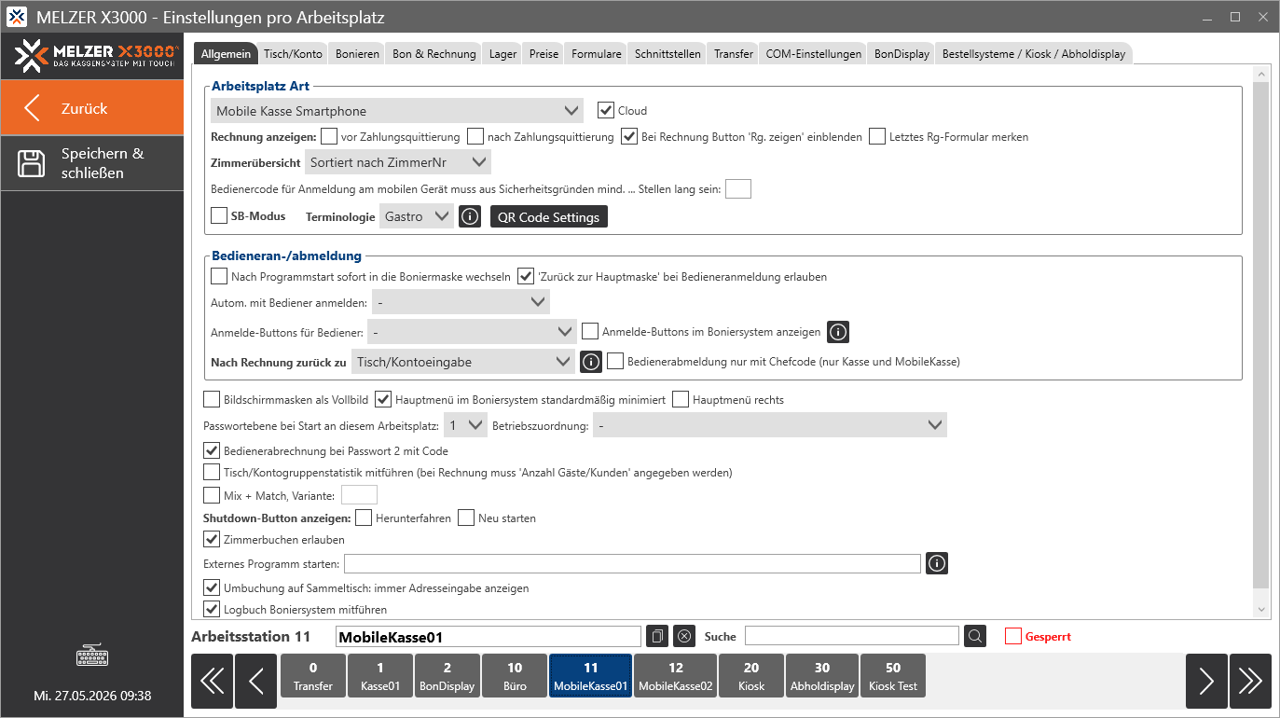The height and width of the screenshot is (718, 1280).
Task: Open 'Nach Rechnung zurück zu' dropdown
Action: pyautogui.click(x=463, y=362)
